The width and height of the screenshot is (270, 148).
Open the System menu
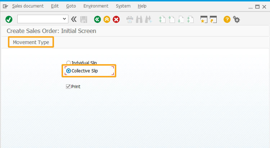click(x=123, y=6)
